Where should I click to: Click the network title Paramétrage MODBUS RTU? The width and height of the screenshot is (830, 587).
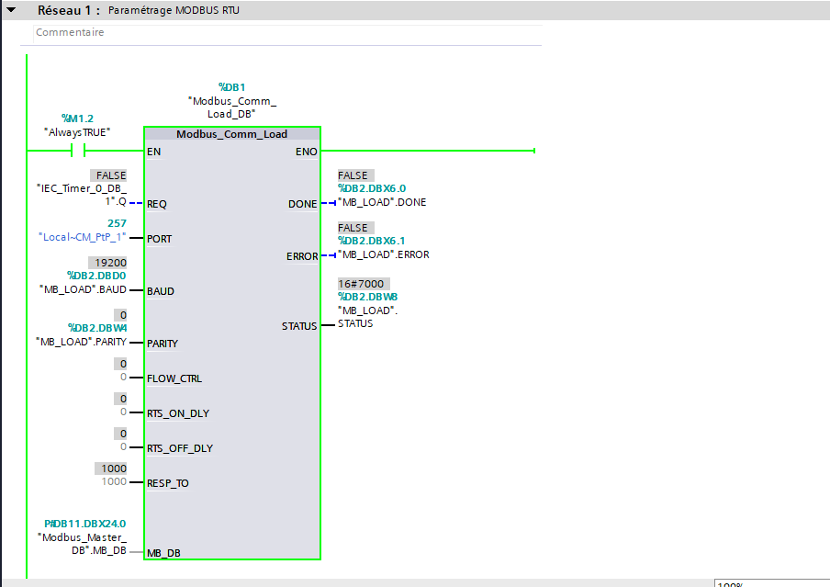(172, 11)
